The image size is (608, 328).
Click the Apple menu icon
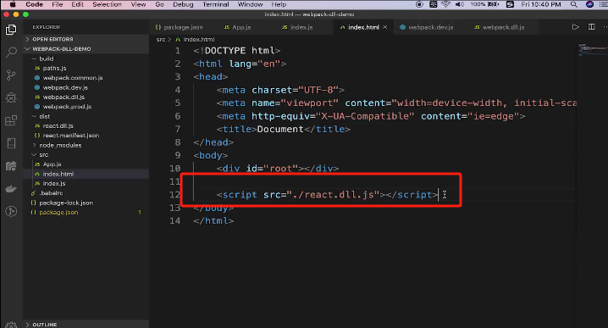click(13, 4)
